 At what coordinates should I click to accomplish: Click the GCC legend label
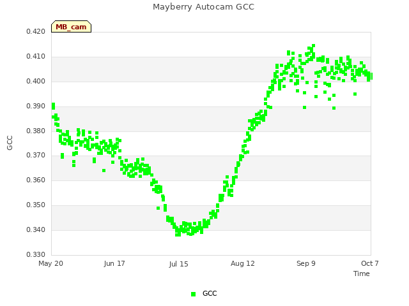(210, 293)
